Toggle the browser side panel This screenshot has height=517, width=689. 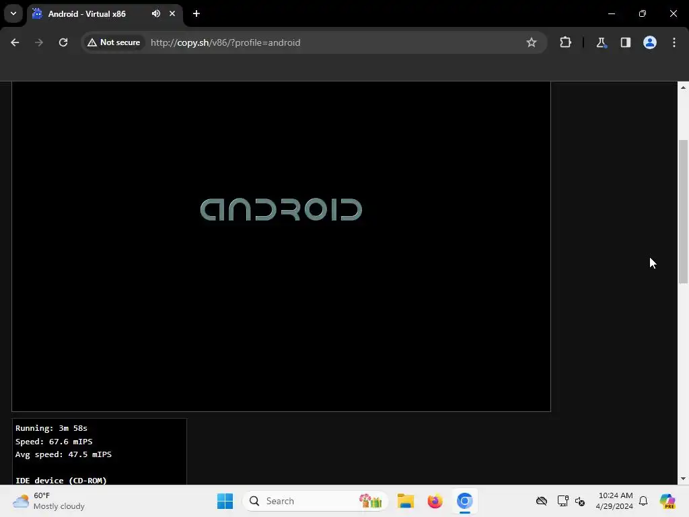coord(625,42)
